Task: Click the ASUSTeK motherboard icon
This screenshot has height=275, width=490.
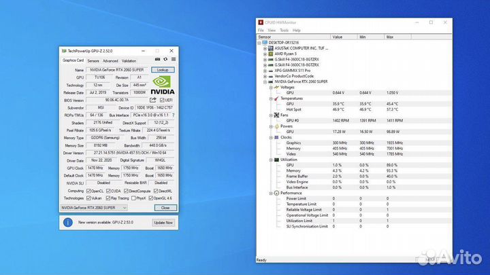Action: (x=271, y=48)
